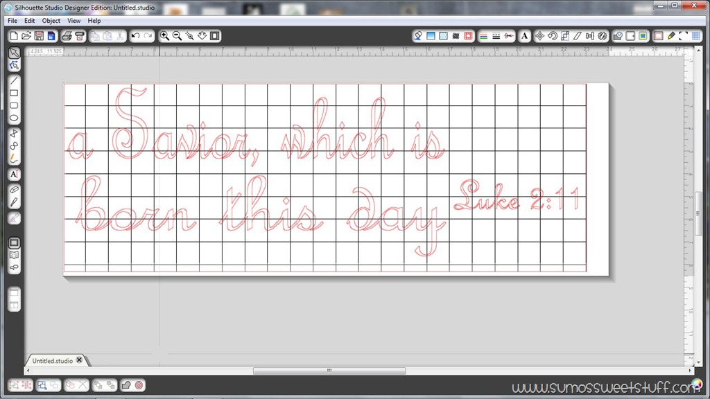The image size is (710, 399).
Task: Select the Eraser tool
Action: tap(14, 190)
